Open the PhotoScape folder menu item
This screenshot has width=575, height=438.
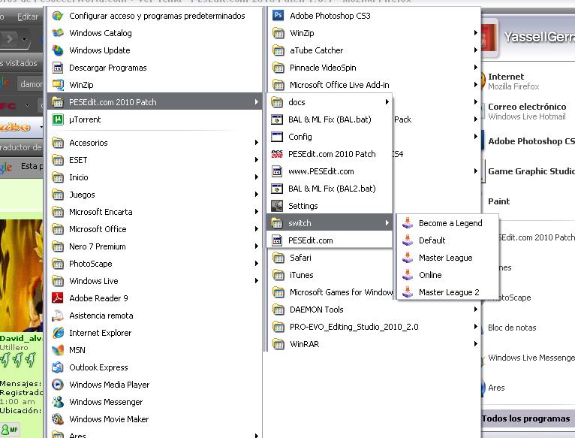coord(155,264)
